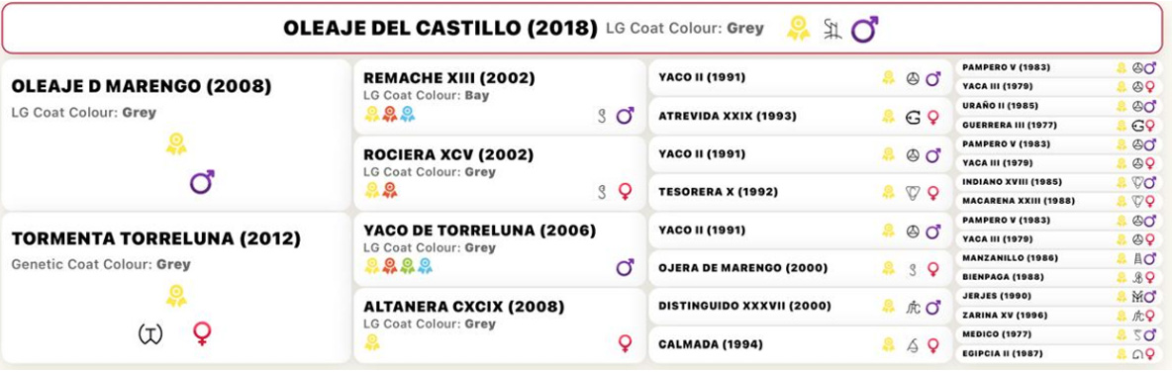
Task: Open Tormenta Torreluna (2012) pedigree entry
Action: tap(156, 239)
